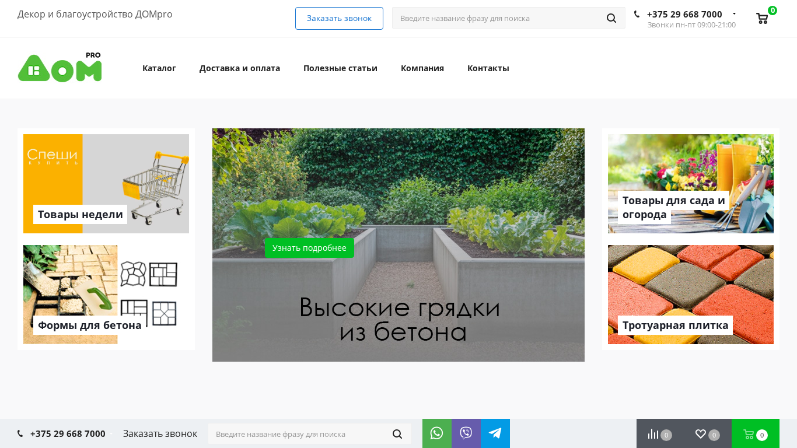This screenshot has height=448, width=797.
Task: Click the Высокие грядки из бетона title
Action: (x=400, y=320)
